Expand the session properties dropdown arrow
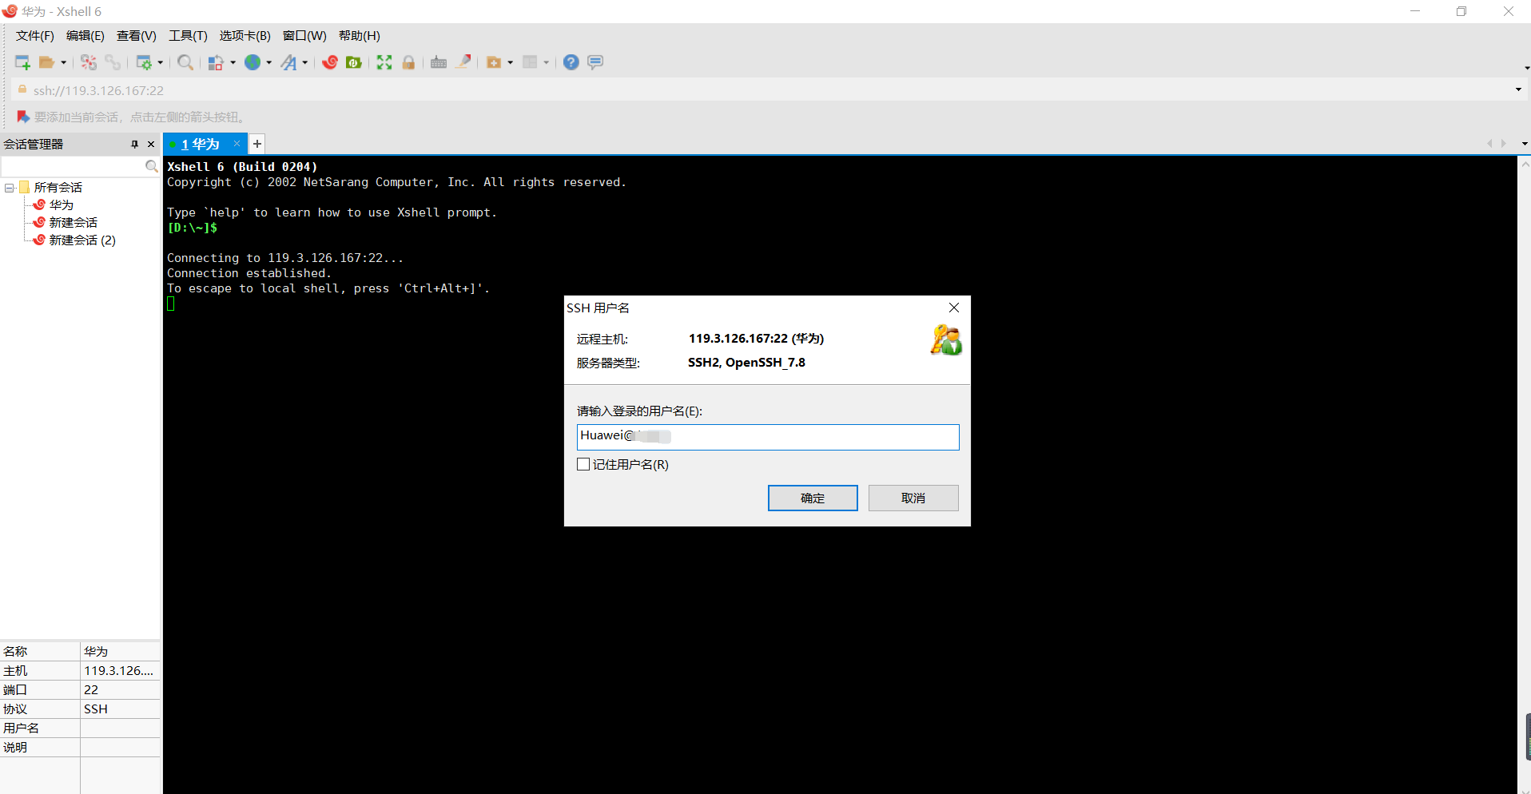1531x794 pixels. click(161, 62)
